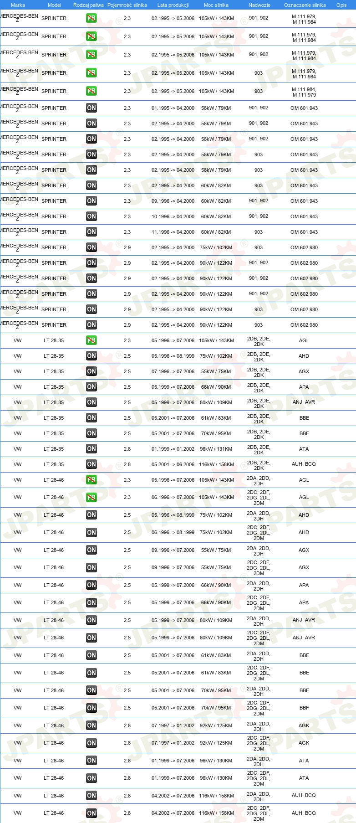Click the 61kW / 83KM cell in LT 28-35 row
Viewport: 356px width, 823px height.
[x=216, y=418]
